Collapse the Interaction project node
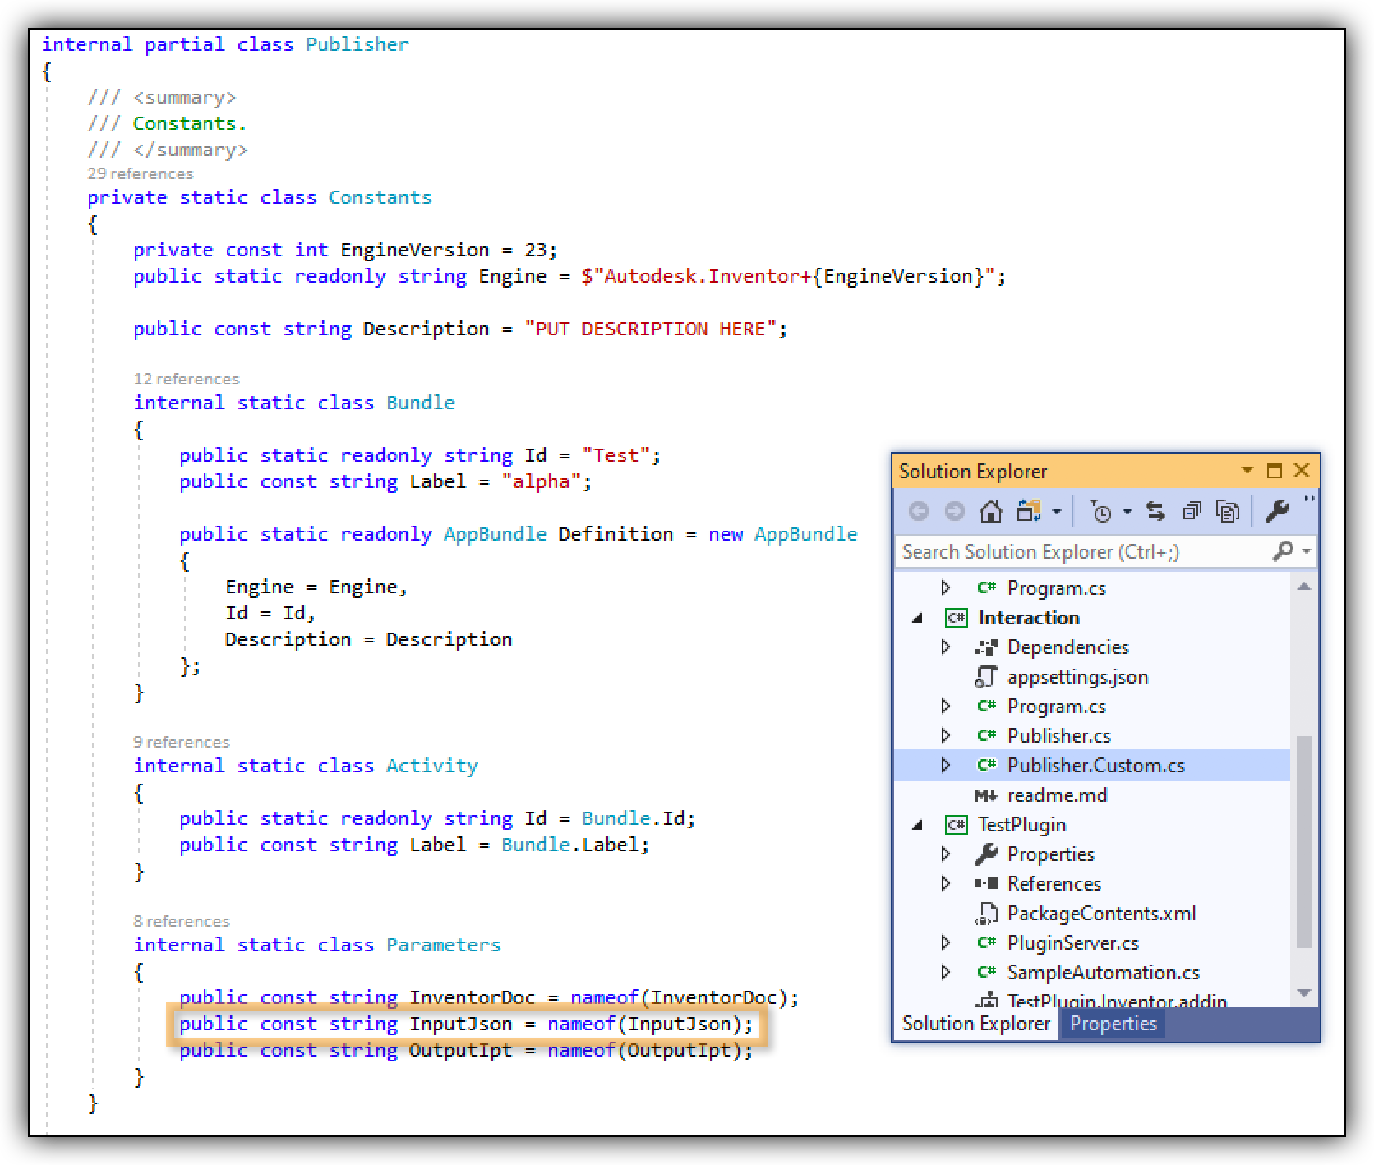Screen dimensions: 1374x1165 tap(918, 618)
